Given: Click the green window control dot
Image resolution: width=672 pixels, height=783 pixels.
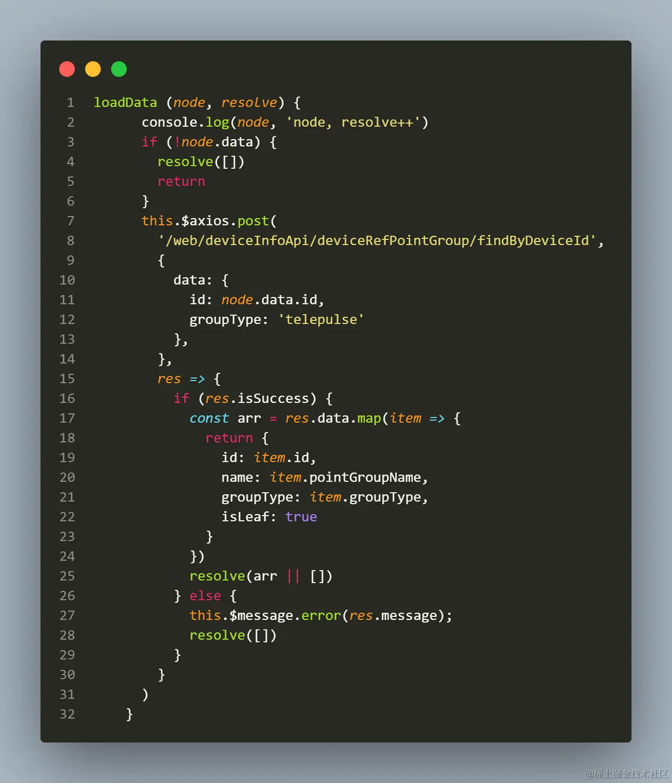Looking at the screenshot, I should pos(118,69).
